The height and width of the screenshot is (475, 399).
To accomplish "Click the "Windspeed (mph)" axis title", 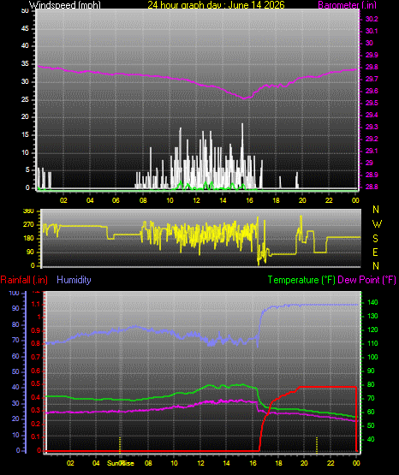I will pyautogui.click(x=65, y=5).
